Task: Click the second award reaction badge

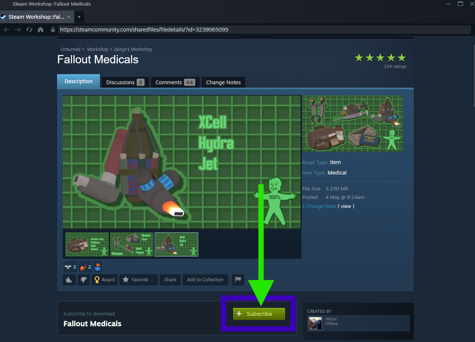Action: (85, 267)
